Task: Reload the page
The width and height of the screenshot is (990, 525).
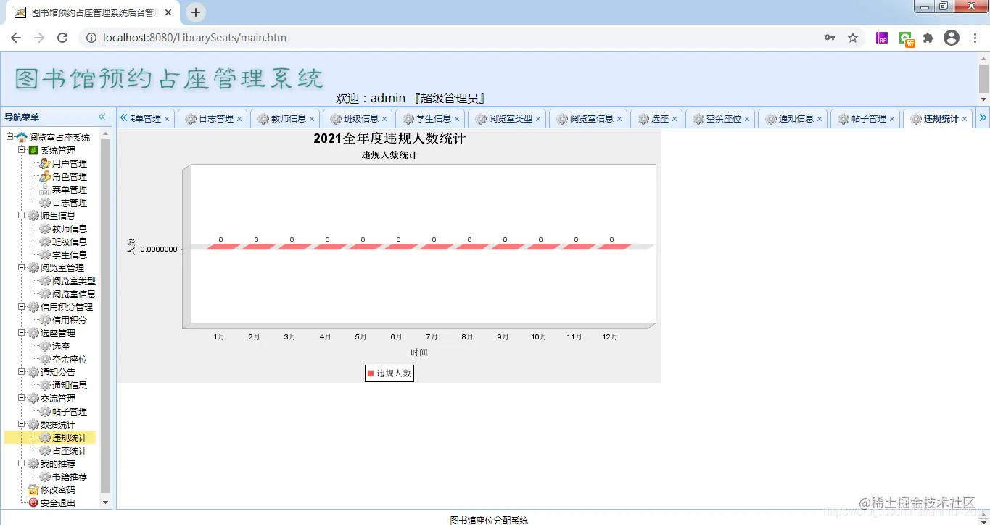Action: tap(62, 38)
